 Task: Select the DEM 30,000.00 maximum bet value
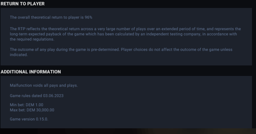click(40, 110)
